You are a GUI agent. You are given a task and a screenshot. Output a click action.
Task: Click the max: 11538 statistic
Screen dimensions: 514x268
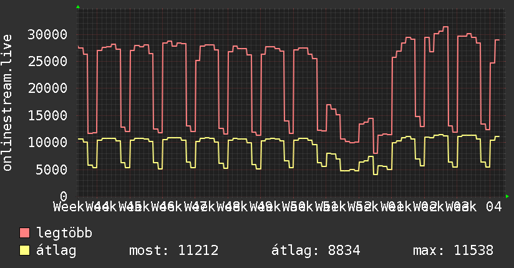click(x=453, y=251)
